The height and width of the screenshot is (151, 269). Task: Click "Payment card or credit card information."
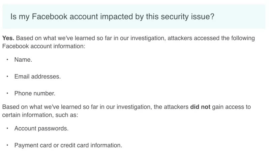[x=68, y=145]
